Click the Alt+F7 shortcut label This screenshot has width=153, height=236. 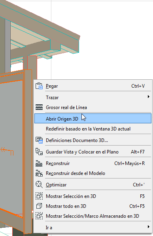(x=138, y=152)
